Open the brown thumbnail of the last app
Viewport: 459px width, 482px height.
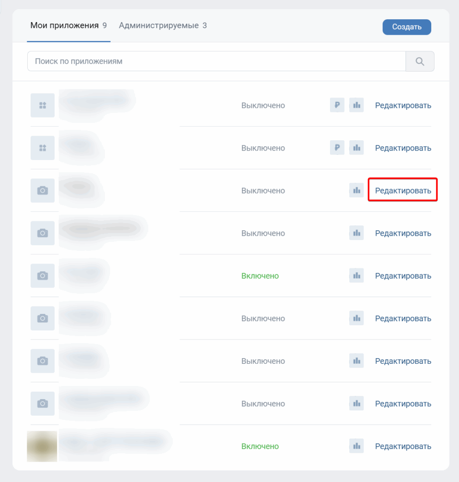(42, 446)
